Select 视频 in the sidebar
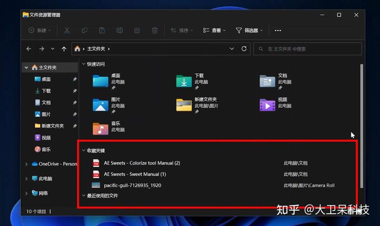This screenshot has width=380, height=226. point(46,138)
